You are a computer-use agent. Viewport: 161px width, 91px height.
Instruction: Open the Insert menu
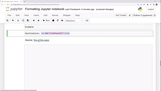(36, 15)
